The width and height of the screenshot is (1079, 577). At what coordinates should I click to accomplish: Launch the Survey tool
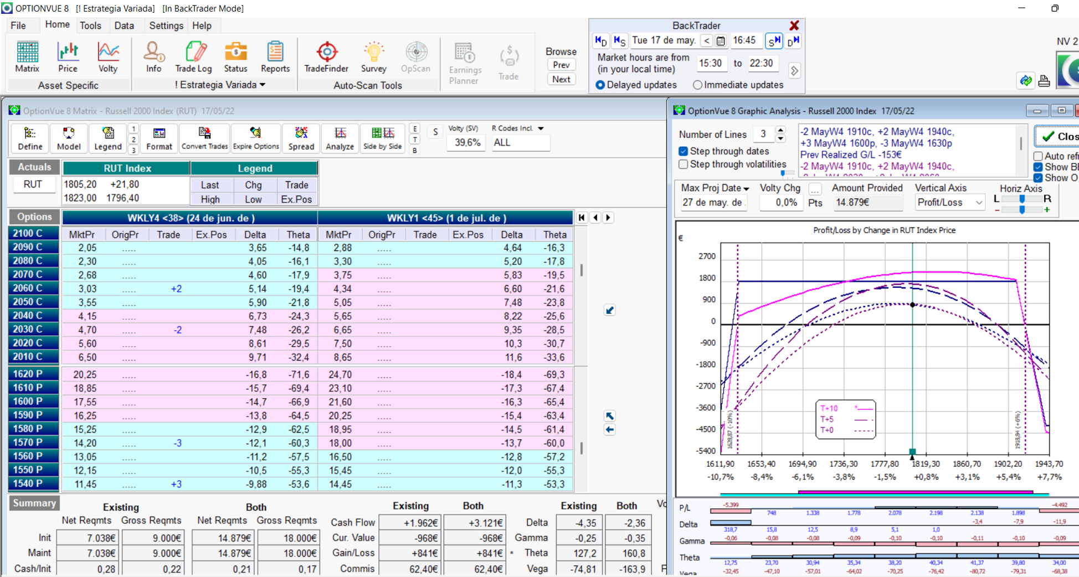click(x=373, y=58)
